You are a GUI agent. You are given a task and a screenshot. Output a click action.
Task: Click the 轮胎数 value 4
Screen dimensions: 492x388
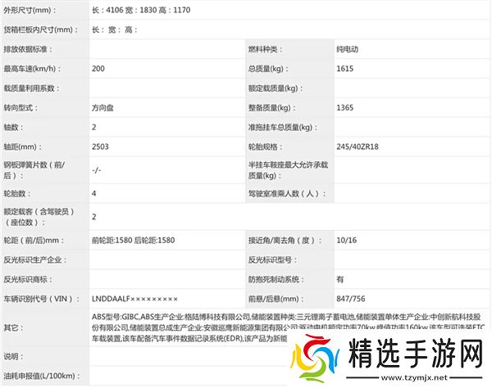click(x=94, y=193)
